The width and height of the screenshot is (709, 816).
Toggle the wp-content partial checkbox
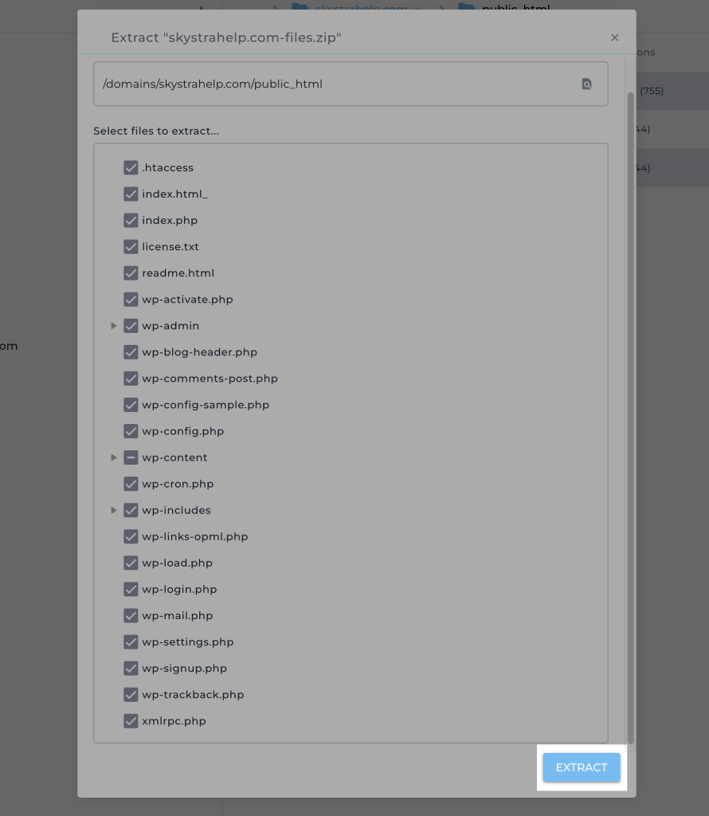click(x=131, y=457)
